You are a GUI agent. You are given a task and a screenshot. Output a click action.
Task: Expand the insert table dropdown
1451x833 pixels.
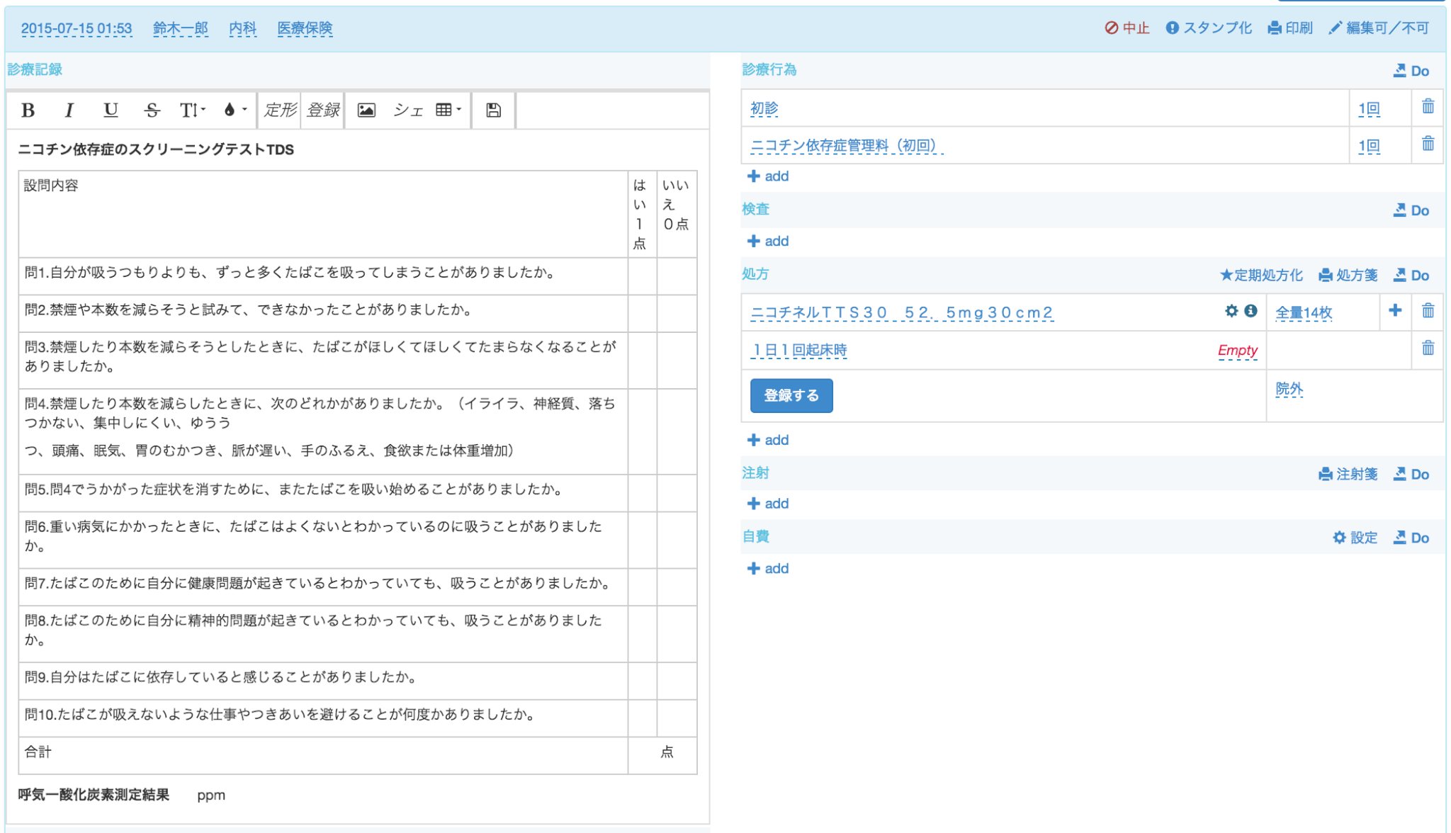coord(448,110)
